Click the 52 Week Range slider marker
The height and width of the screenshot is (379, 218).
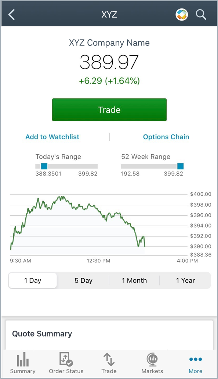pyautogui.click(x=180, y=166)
